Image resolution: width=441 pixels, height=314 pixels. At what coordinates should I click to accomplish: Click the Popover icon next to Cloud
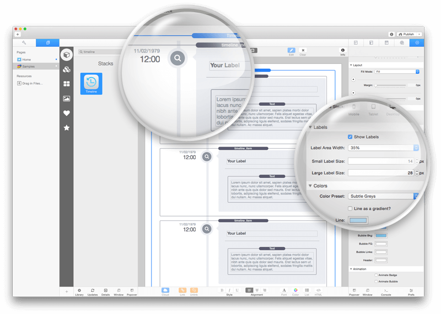[x=132, y=290]
